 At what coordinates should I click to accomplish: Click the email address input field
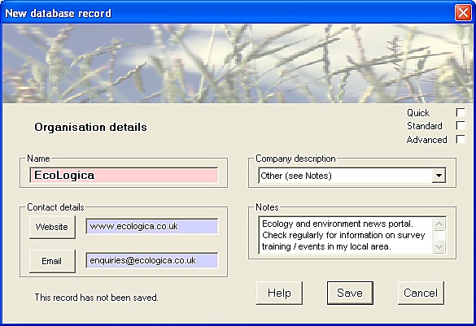(x=152, y=260)
